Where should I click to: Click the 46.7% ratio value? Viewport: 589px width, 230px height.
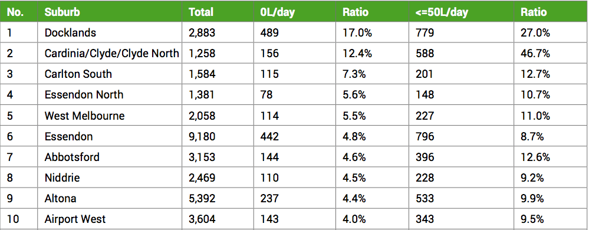535,53
